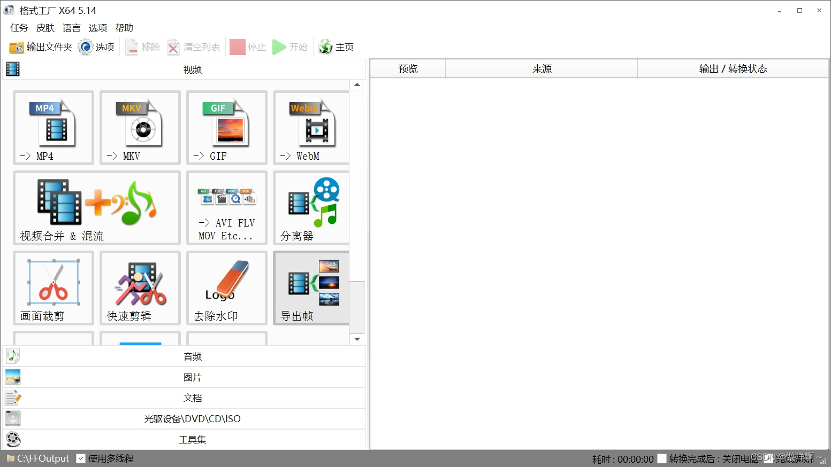831x467 pixels.
Task: Open the 语言 menu
Action: click(72, 28)
